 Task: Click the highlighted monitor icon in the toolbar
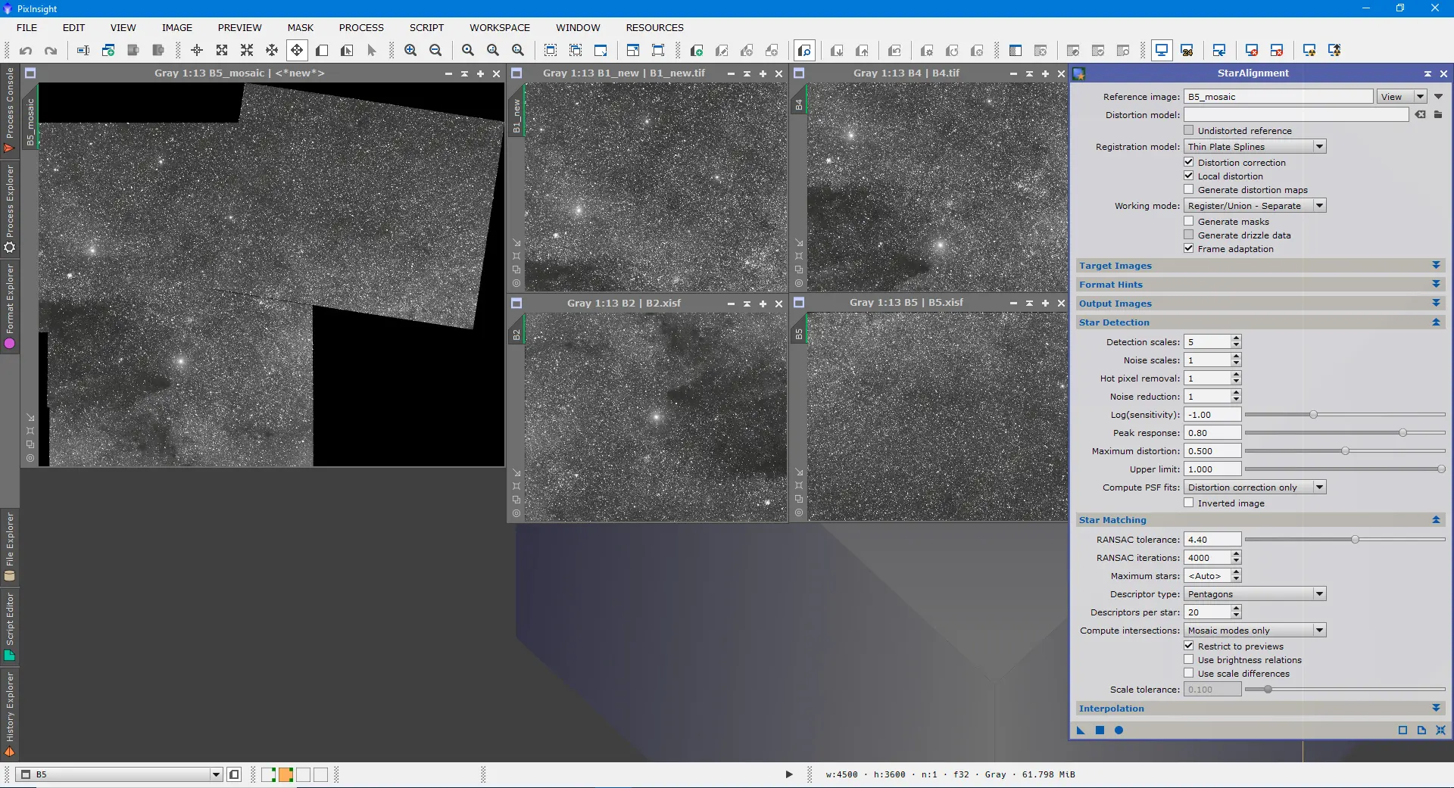(1161, 51)
